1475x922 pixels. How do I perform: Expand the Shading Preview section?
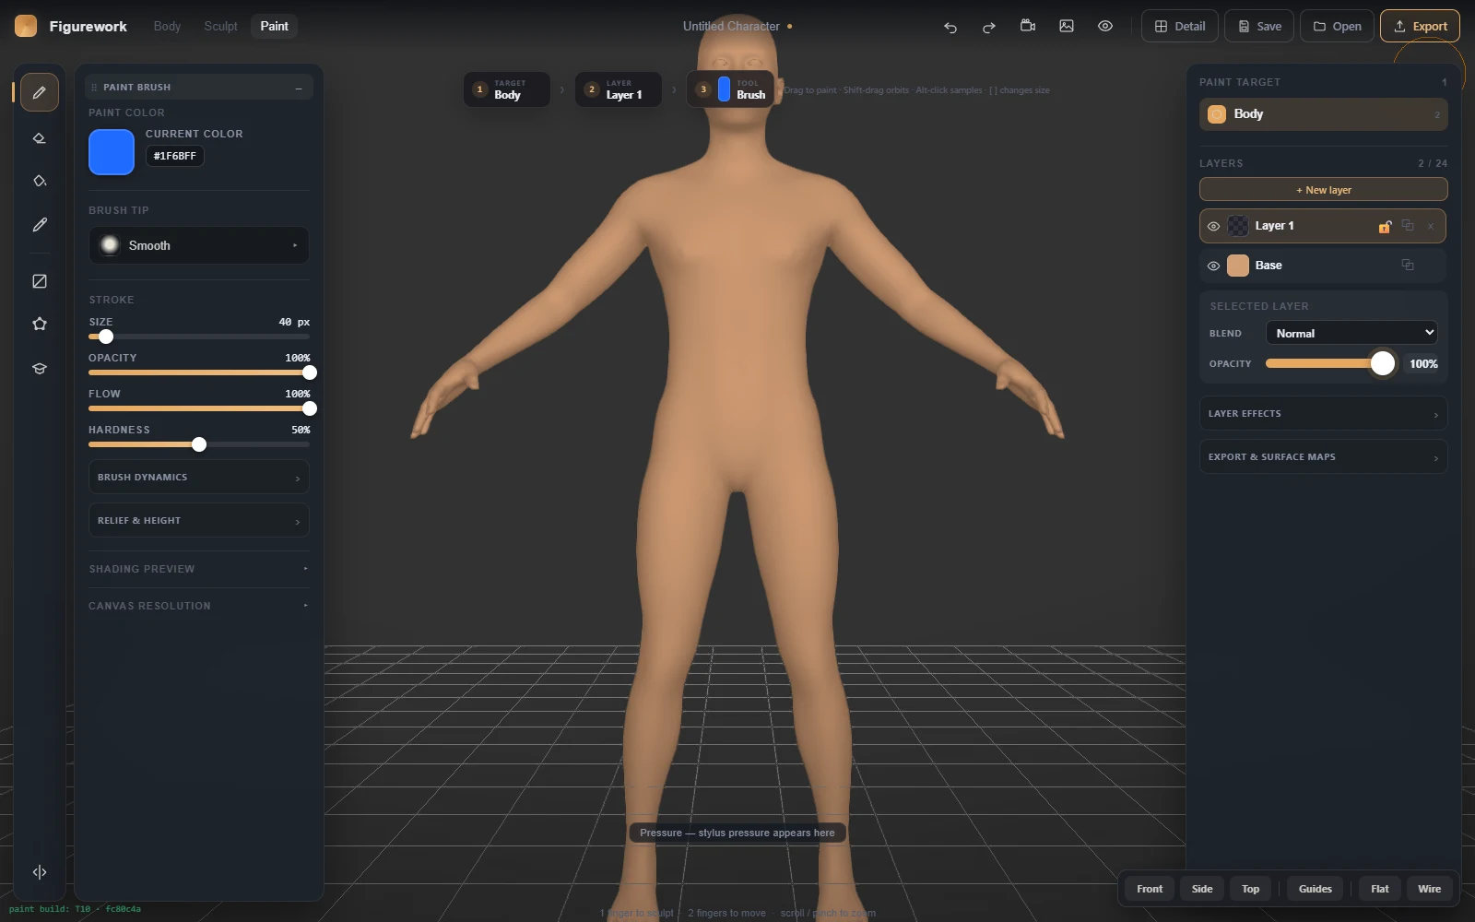pyautogui.click(x=199, y=569)
